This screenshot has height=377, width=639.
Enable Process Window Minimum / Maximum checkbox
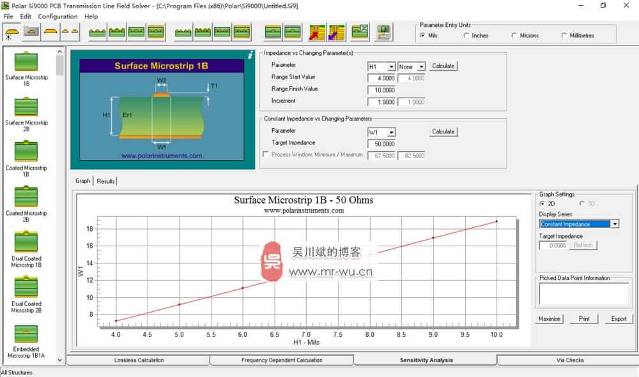(x=266, y=154)
